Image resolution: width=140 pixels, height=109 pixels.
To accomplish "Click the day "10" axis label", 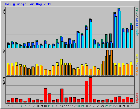I will tap(45, 106).
